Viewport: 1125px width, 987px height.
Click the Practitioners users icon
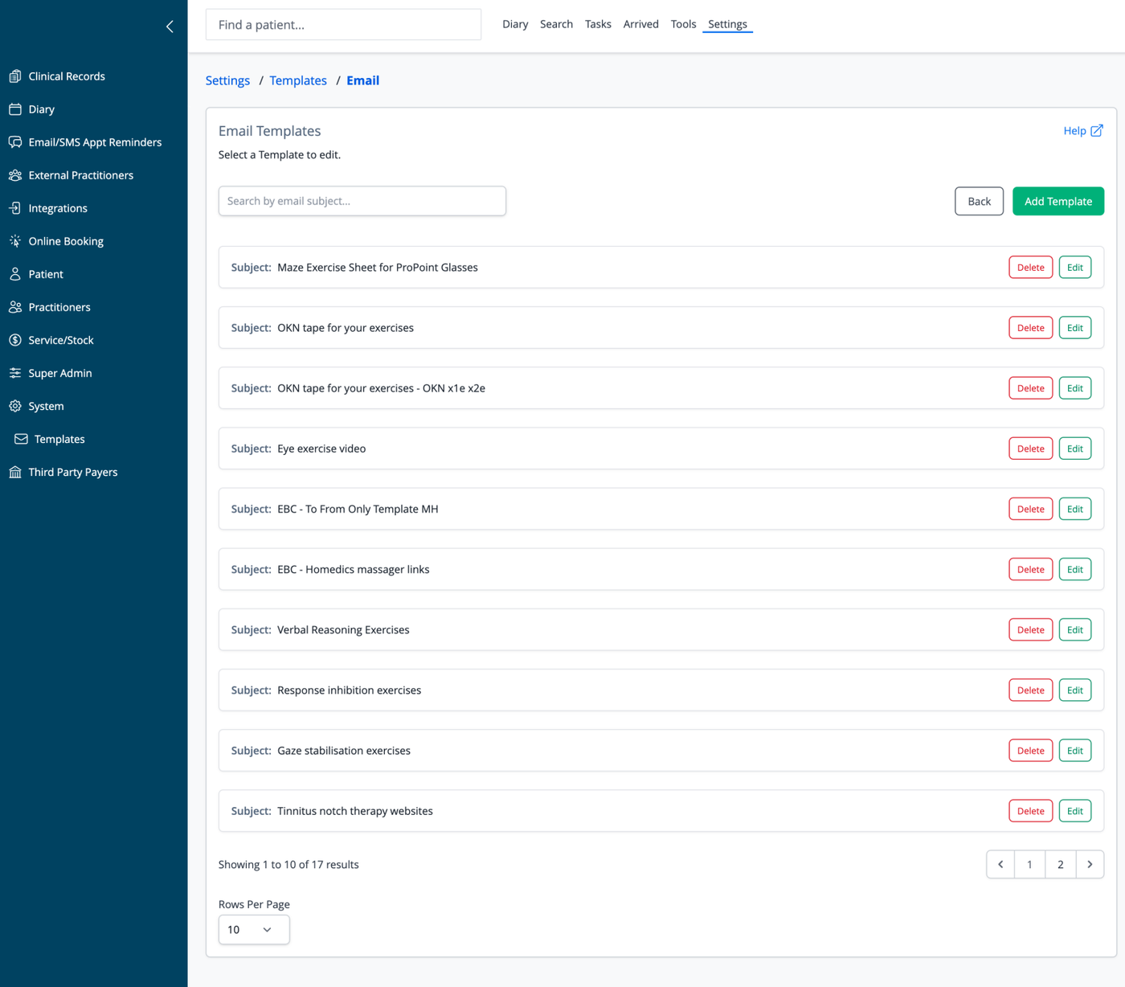15,307
